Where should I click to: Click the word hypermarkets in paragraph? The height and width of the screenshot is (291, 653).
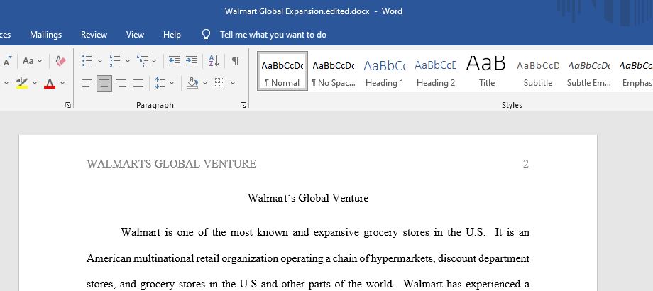click(x=402, y=258)
